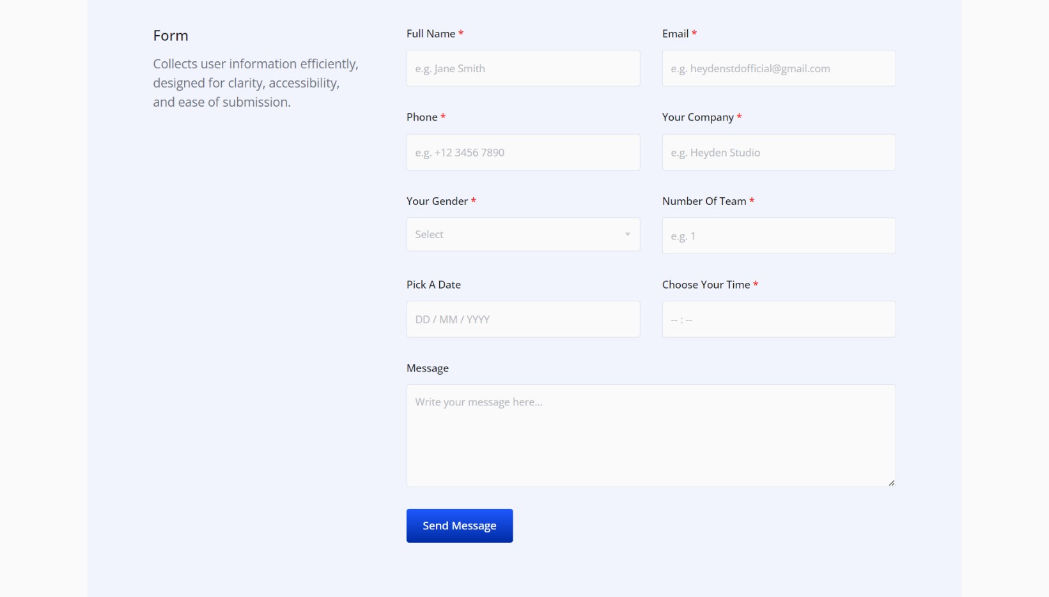Image resolution: width=1049 pixels, height=597 pixels.
Task: Click the Your Gender label
Action: [437, 201]
